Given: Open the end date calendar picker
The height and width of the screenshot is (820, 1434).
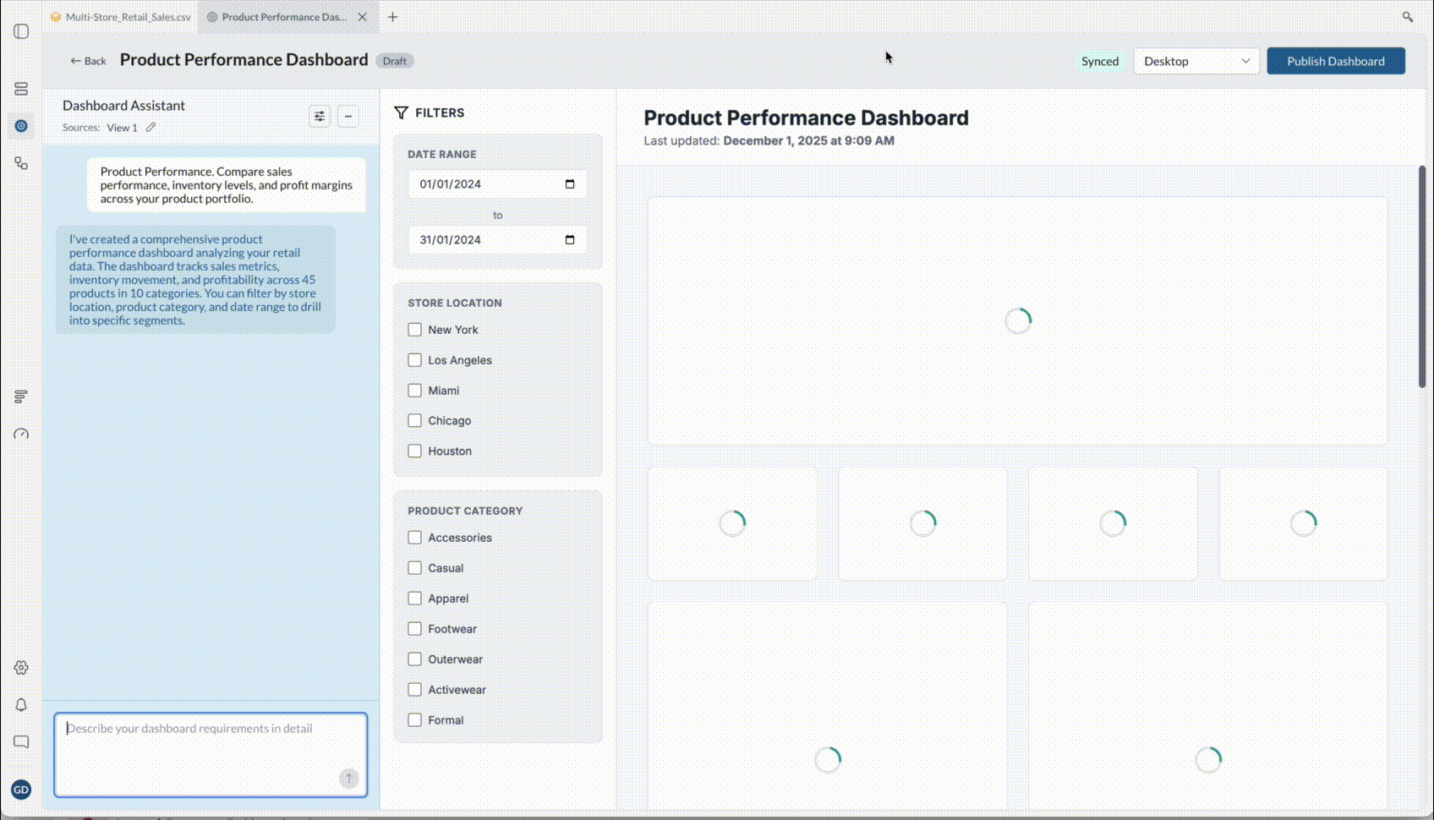Looking at the screenshot, I should coord(570,240).
